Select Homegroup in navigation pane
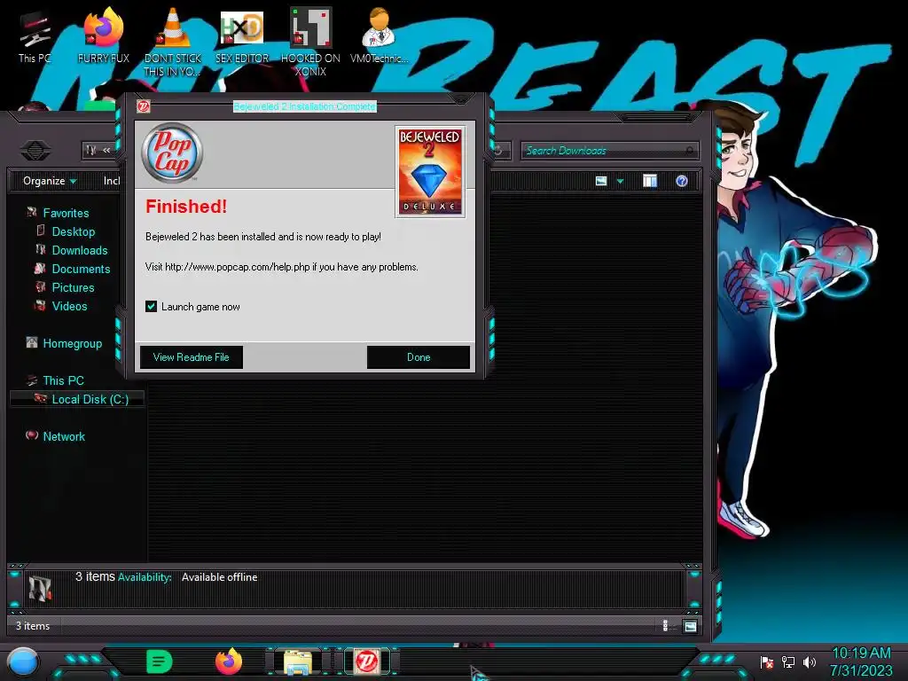 [72, 343]
